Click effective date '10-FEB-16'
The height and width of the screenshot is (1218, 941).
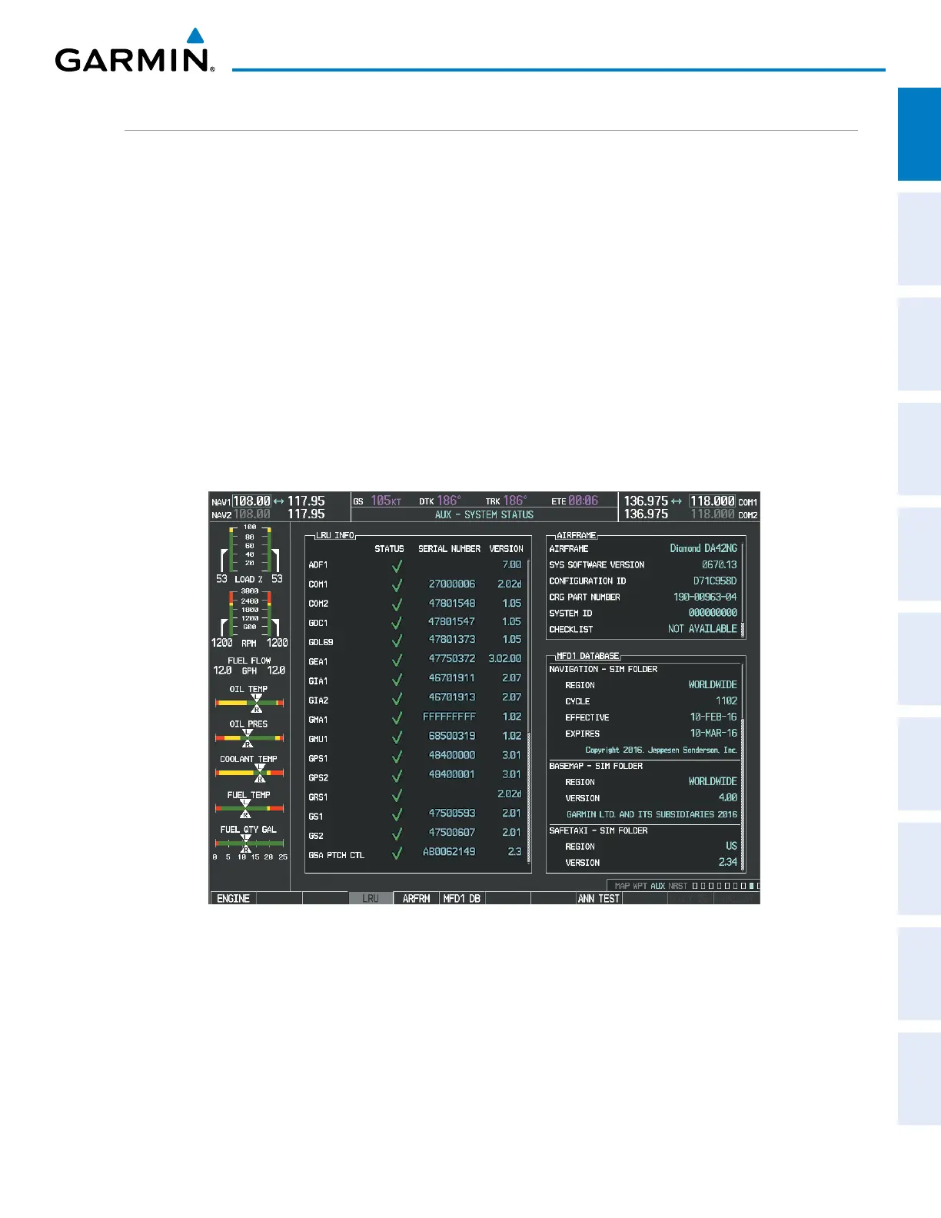(713, 717)
